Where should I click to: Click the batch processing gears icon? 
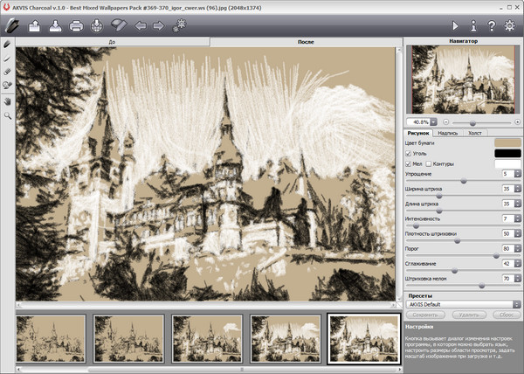point(181,25)
